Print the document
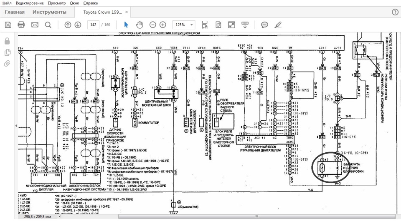The image size is (401, 221). (21, 25)
